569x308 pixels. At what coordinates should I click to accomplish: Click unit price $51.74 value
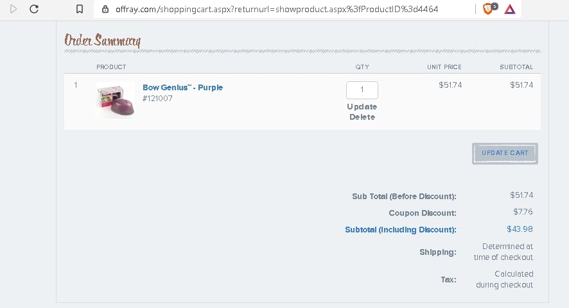point(450,85)
